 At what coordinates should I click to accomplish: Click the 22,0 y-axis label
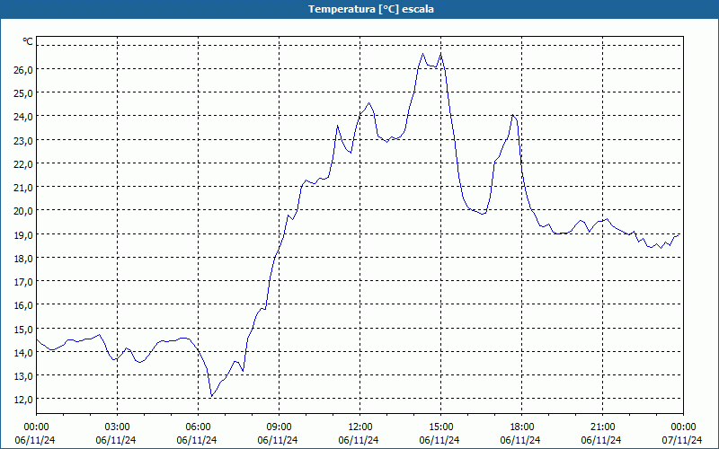(23, 163)
